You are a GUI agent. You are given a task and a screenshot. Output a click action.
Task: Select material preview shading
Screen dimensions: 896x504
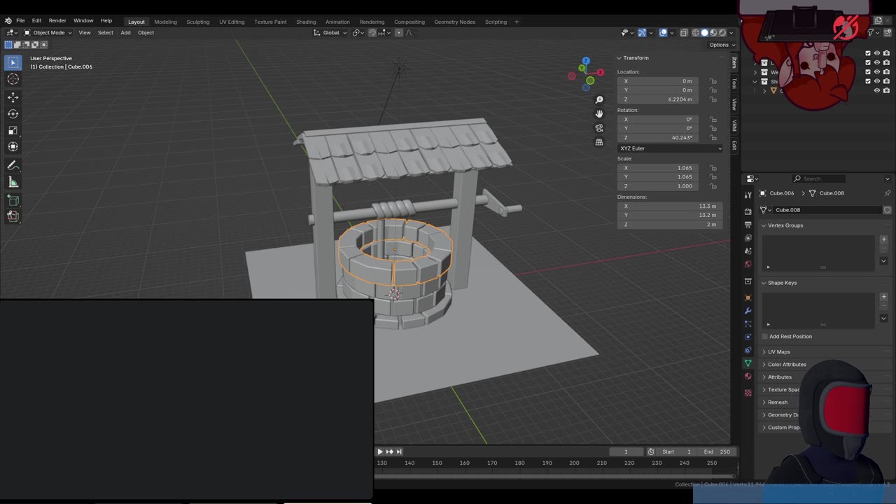click(714, 32)
